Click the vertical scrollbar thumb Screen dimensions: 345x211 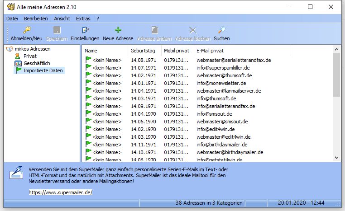pos(336,75)
